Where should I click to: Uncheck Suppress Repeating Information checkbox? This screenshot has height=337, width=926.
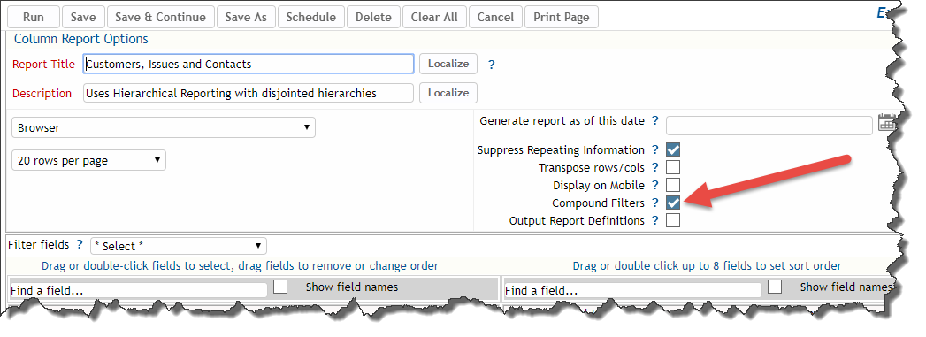(673, 149)
